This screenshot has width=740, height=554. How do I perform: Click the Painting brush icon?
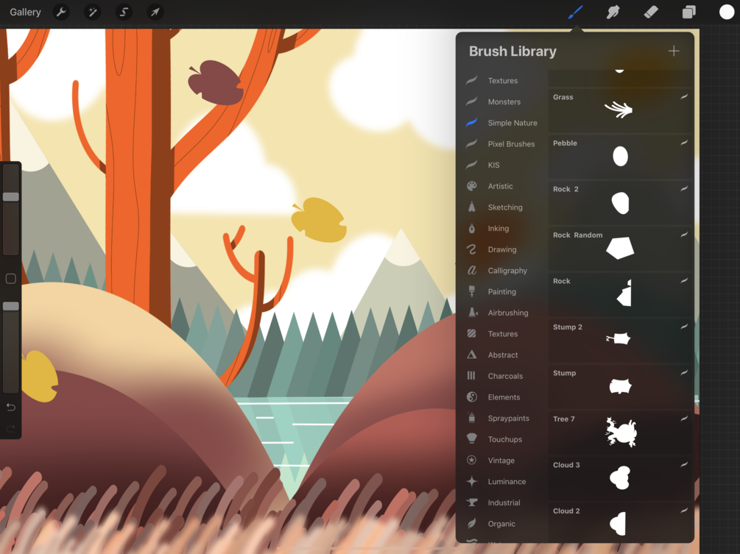tap(471, 291)
